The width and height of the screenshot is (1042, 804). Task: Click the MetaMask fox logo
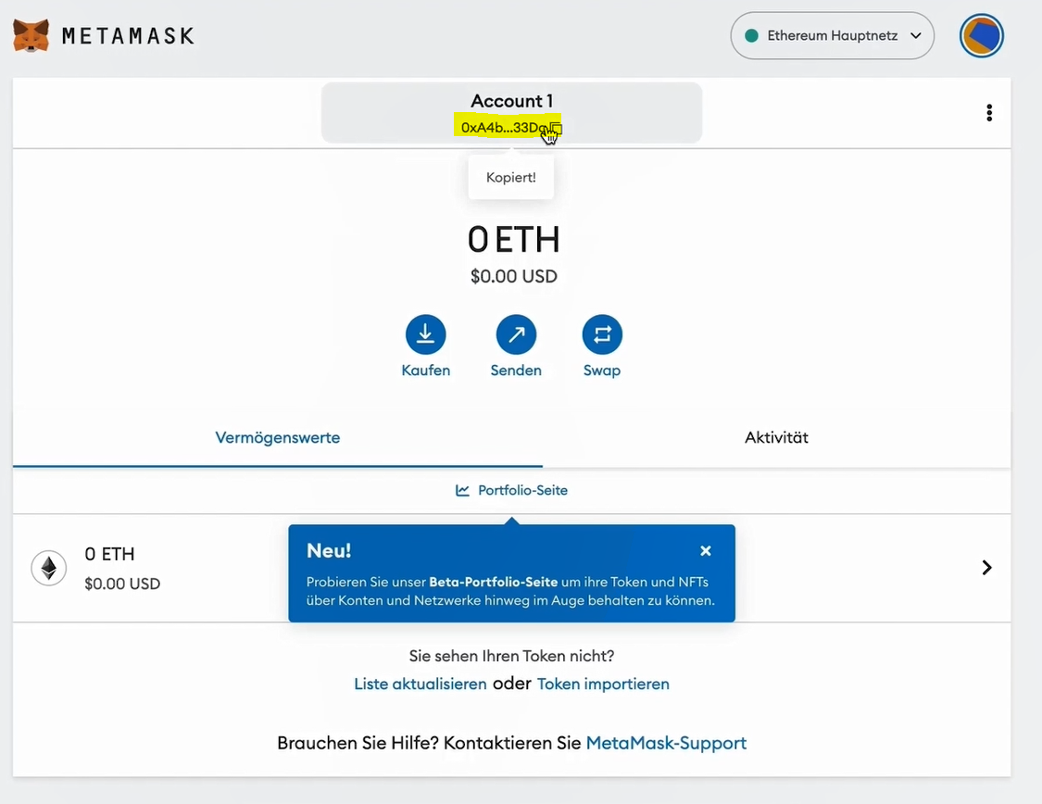coord(31,35)
